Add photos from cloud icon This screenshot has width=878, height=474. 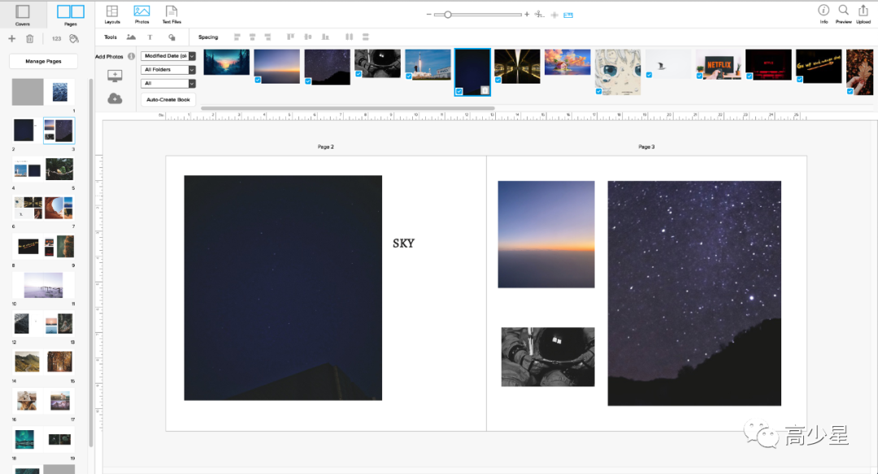click(115, 98)
